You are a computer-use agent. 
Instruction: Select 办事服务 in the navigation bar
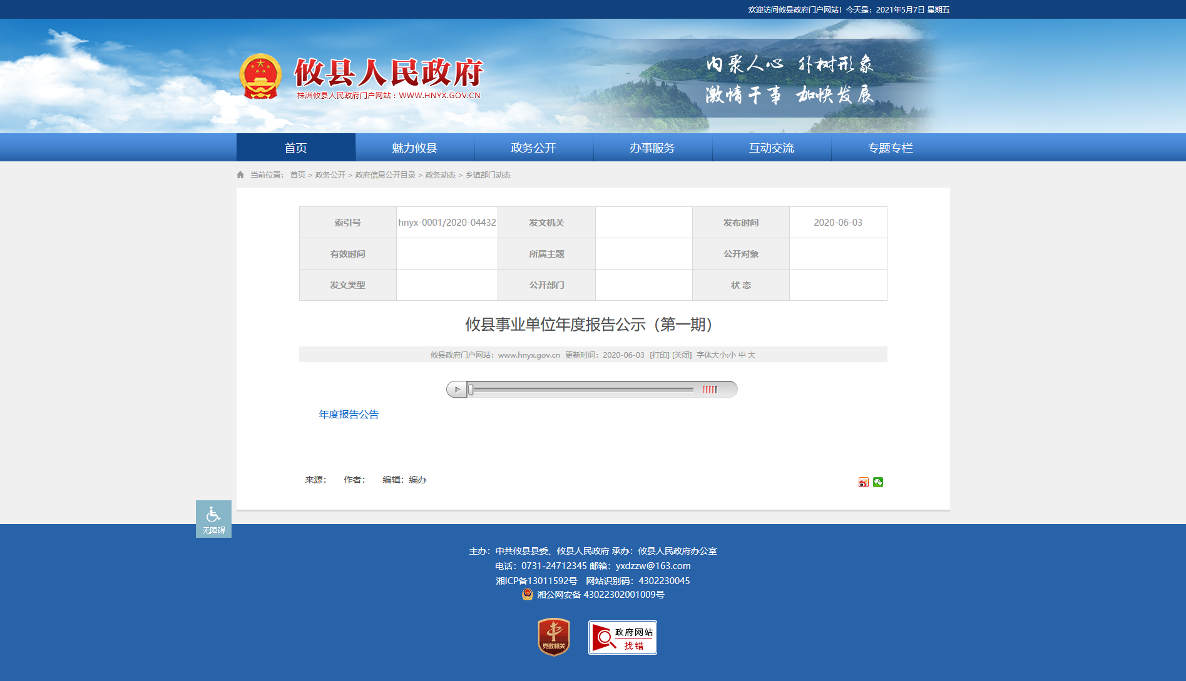[652, 148]
